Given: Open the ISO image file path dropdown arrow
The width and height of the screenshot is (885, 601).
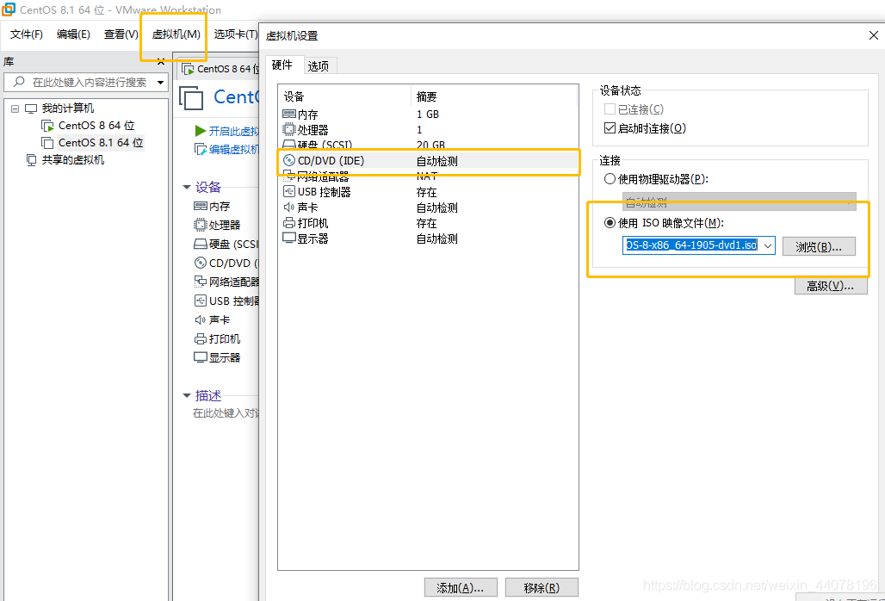Looking at the screenshot, I should (x=768, y=245).
